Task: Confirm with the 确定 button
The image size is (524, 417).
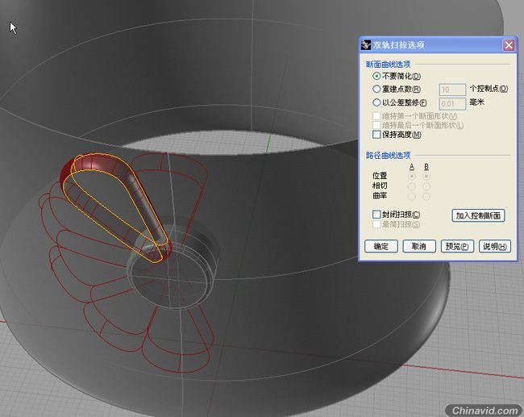Action: 381,247
